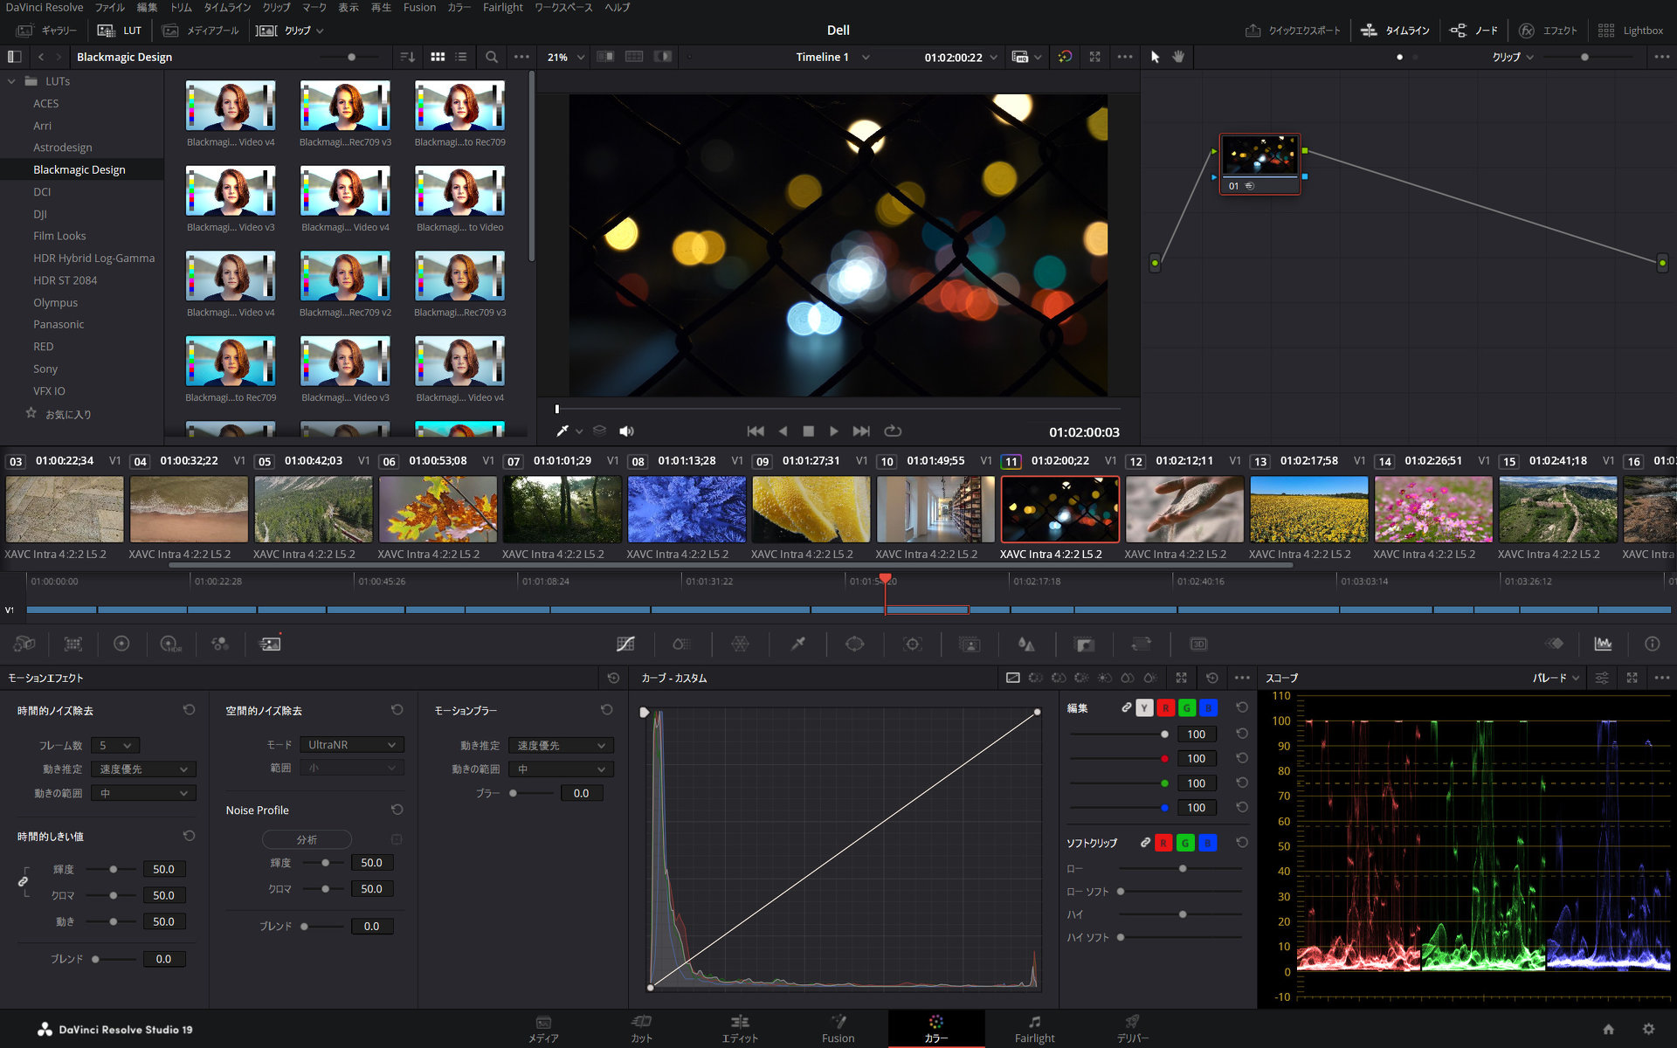
Task: Open the node editor clip mode dropdown
Action: tap(1513, 57)
